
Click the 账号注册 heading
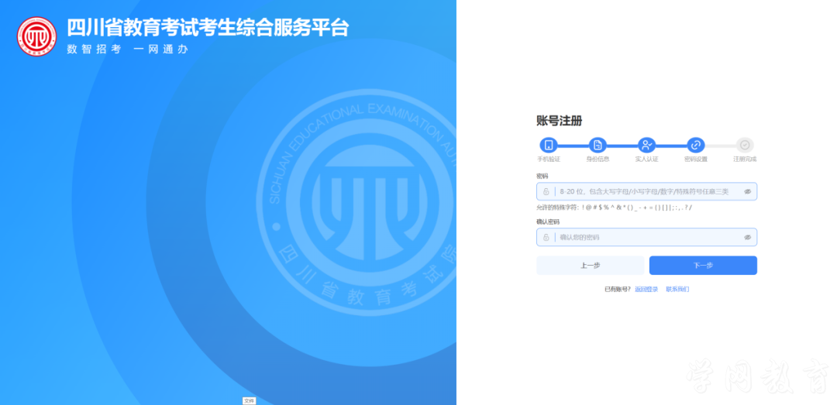pyautogui.click(x=559, y=121)
